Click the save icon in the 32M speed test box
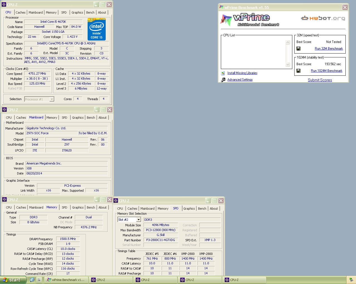Screen dimensions: 356x284 click(298, 49)
